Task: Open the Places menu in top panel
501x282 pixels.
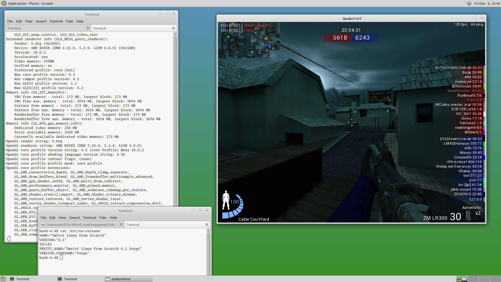Action: pyautogui.click(x=34, y=3)
